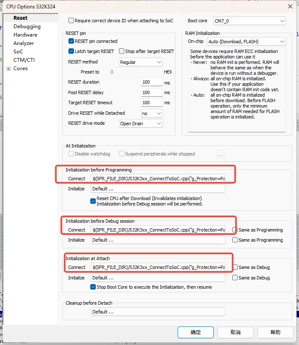299x345 pixels.
Task: Open the Boot core CM7_0 dropdown
Action: [x=249, y=21]
